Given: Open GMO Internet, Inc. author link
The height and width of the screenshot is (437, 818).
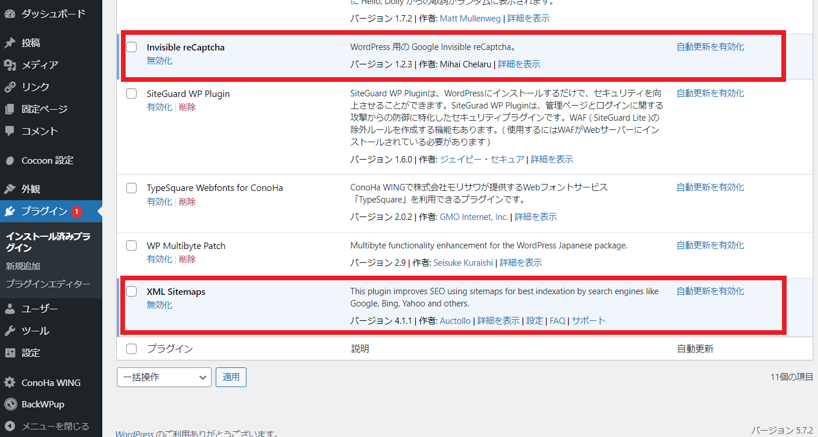Looking at the screenshot, I should tap(474, 217).
